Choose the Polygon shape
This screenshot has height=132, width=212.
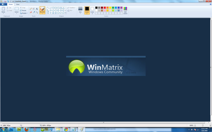pos(61,8)
